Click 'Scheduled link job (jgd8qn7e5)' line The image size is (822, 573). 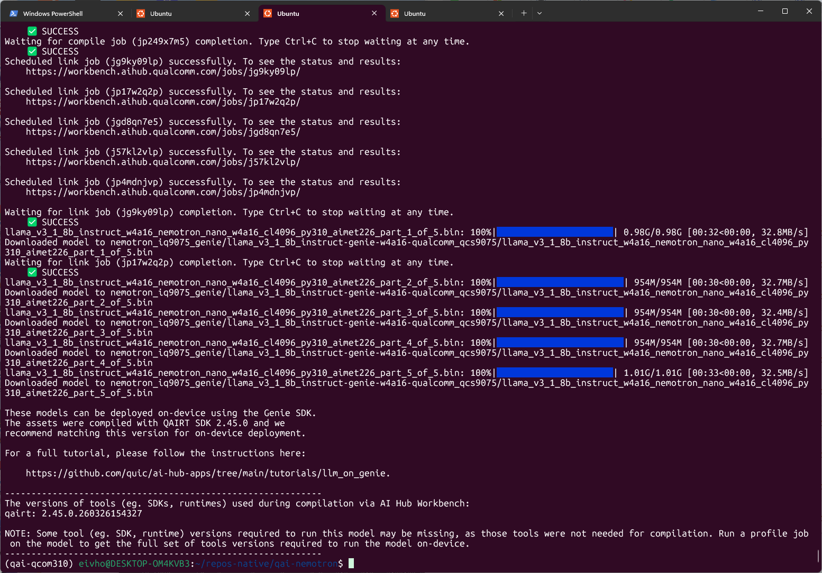203,122
